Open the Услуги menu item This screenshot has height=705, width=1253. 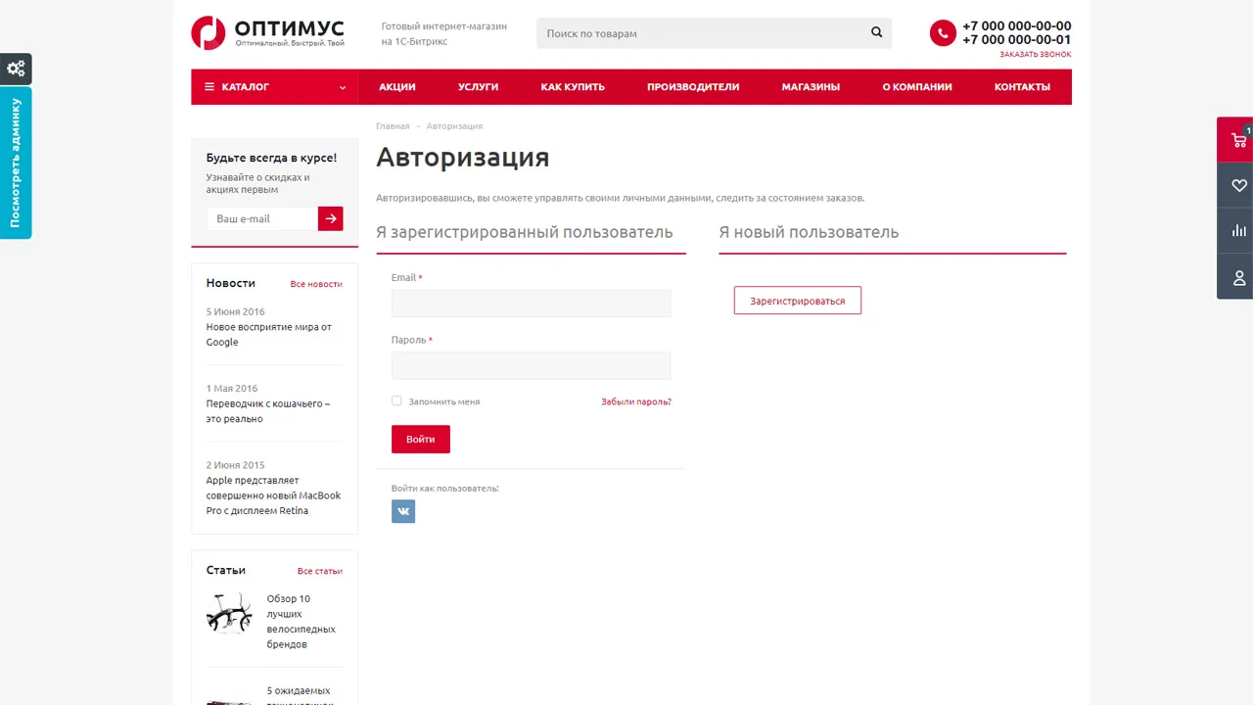click(x=479, y=87)
